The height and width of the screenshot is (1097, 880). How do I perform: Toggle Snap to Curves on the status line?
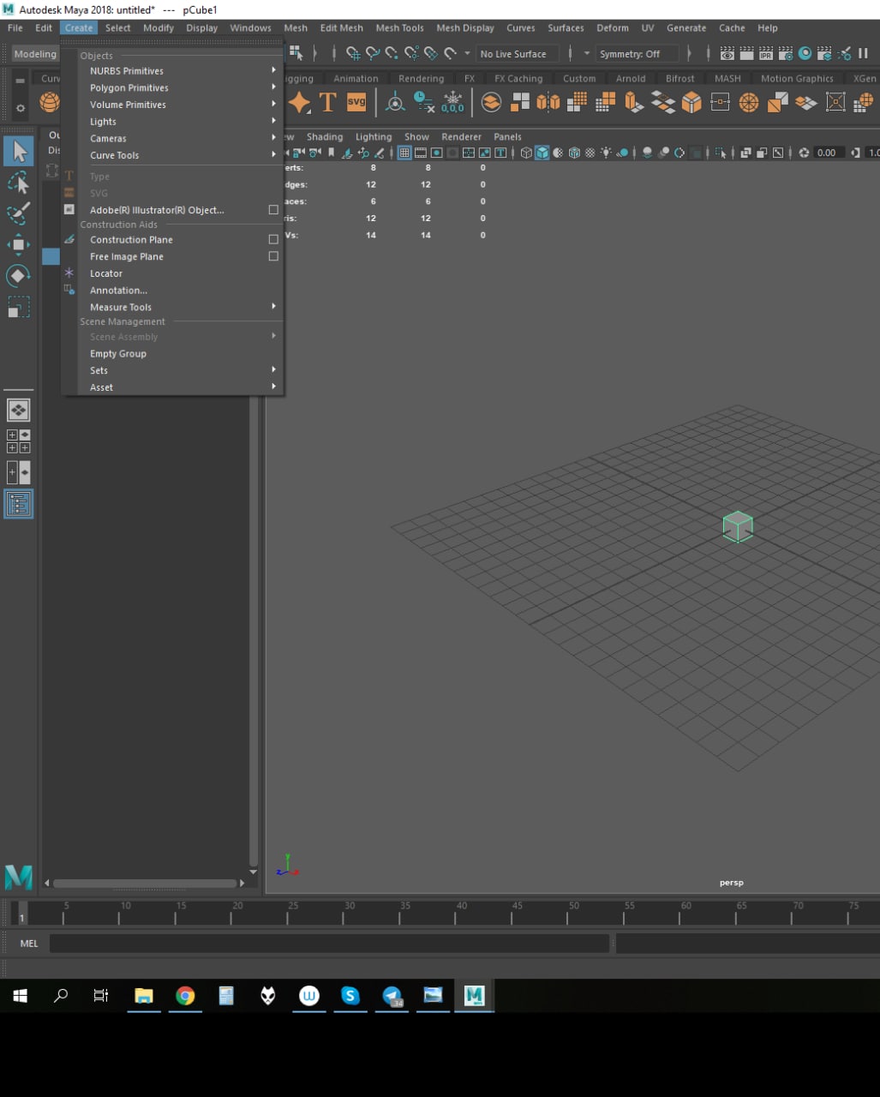373,53
